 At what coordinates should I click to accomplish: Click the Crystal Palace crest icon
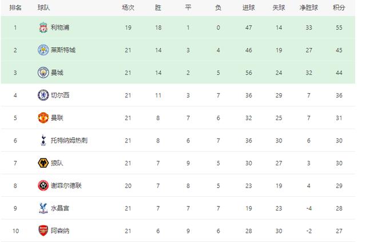pos(43,208)
